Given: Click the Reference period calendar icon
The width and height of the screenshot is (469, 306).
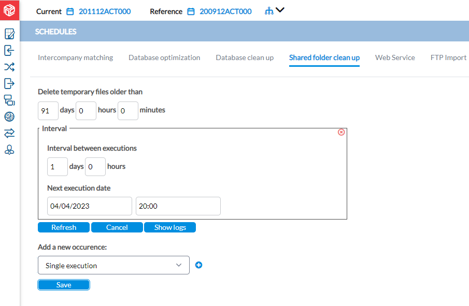Looking at the screenshot, I should coord(191,11).
